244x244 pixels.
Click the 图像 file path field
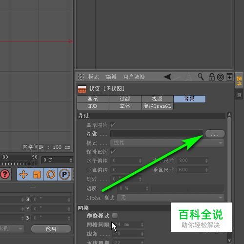click(157, 133)
